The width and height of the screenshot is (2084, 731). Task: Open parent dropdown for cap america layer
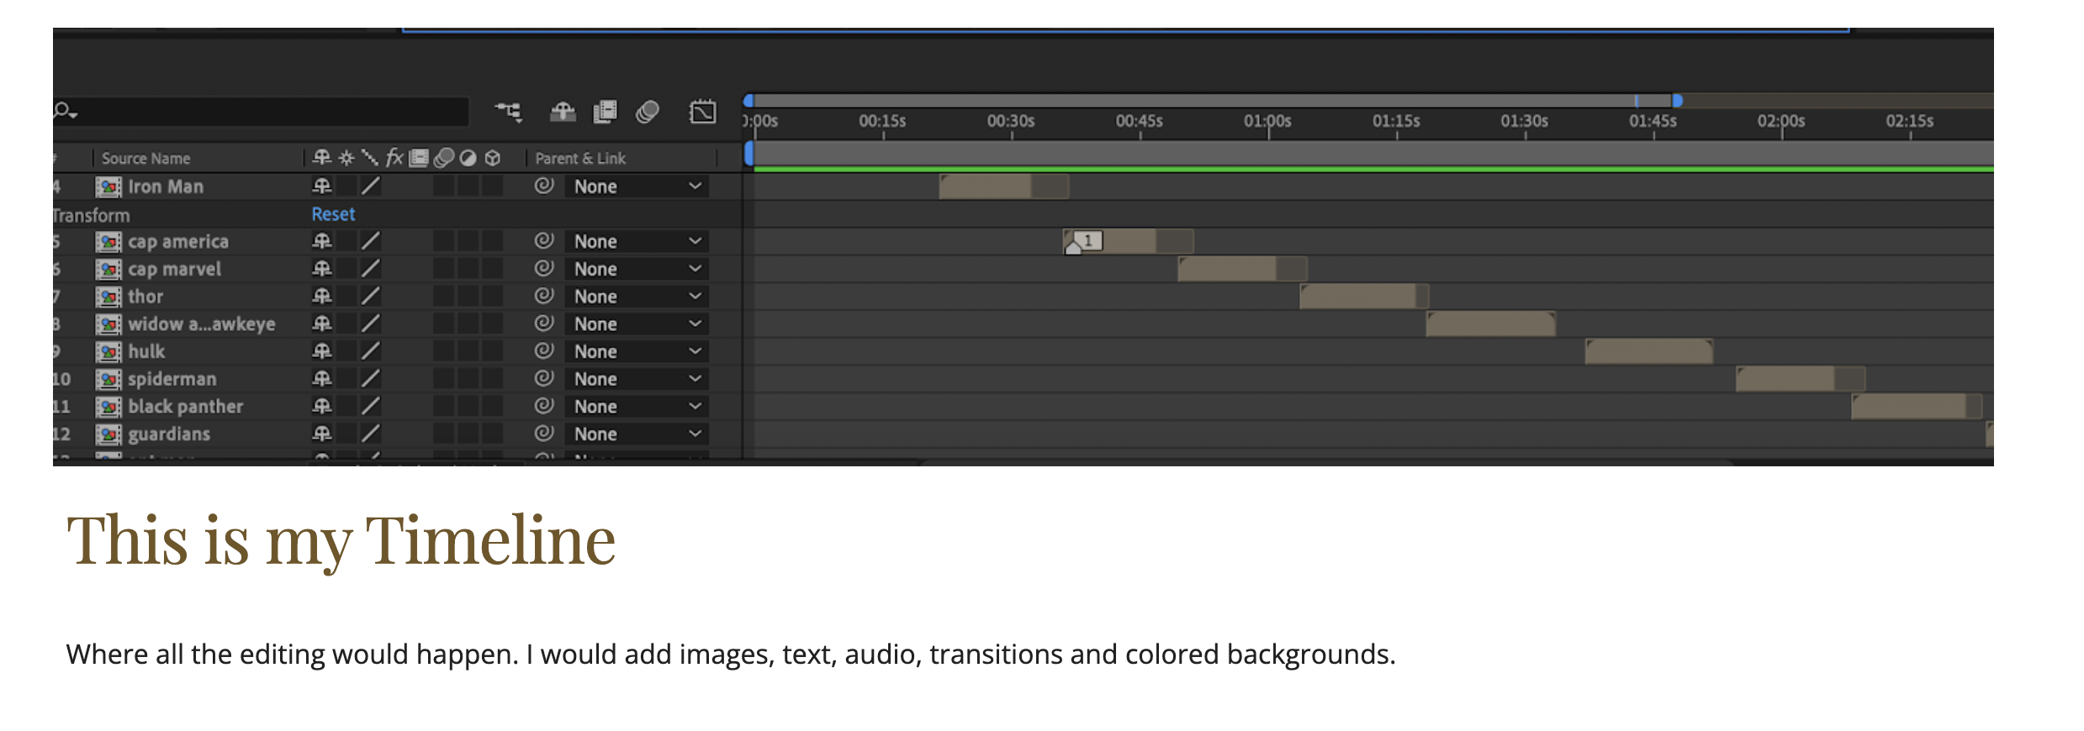637,241
